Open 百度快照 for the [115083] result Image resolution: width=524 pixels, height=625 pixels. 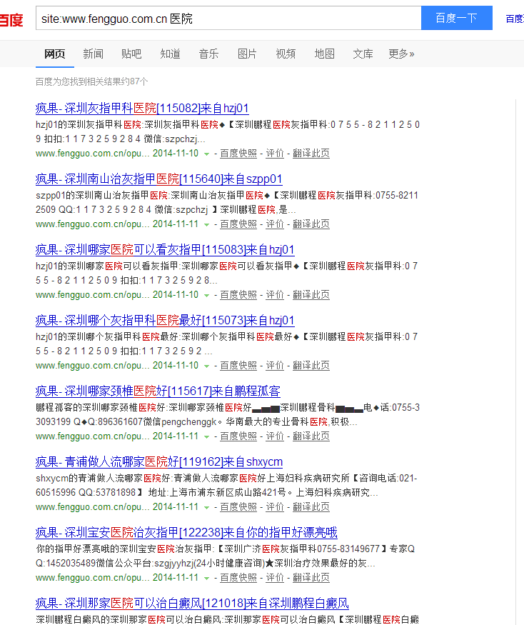click(x=238, y=294)
